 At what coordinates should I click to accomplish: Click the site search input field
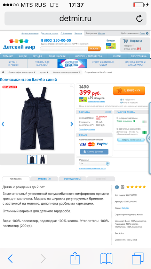coord(64,49)
